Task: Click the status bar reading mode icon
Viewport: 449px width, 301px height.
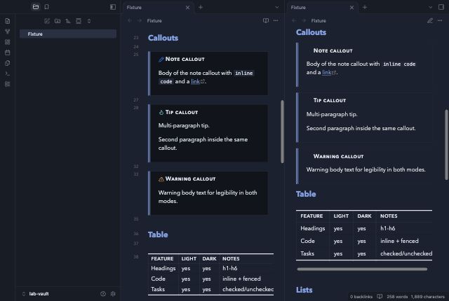Action: (380, 297)
